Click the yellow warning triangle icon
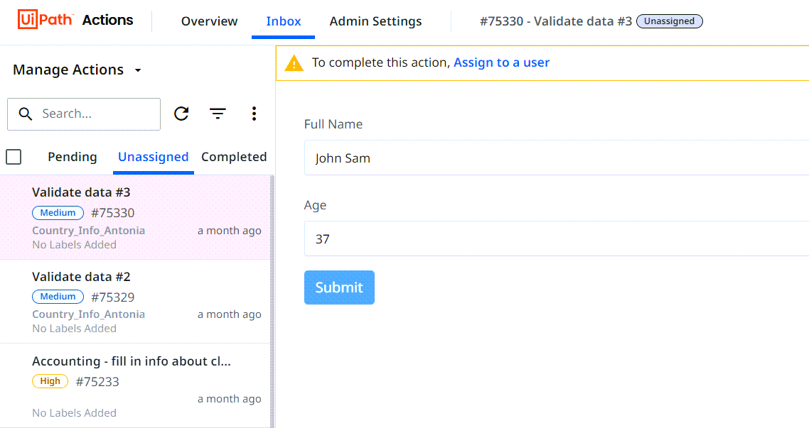 coord(294,63)
